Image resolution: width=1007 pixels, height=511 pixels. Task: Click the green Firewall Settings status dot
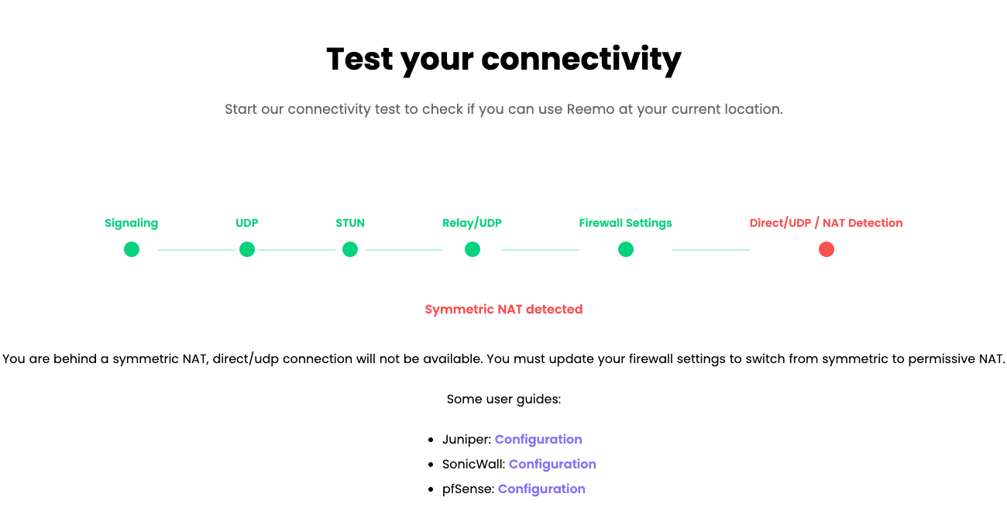point(626,249)
